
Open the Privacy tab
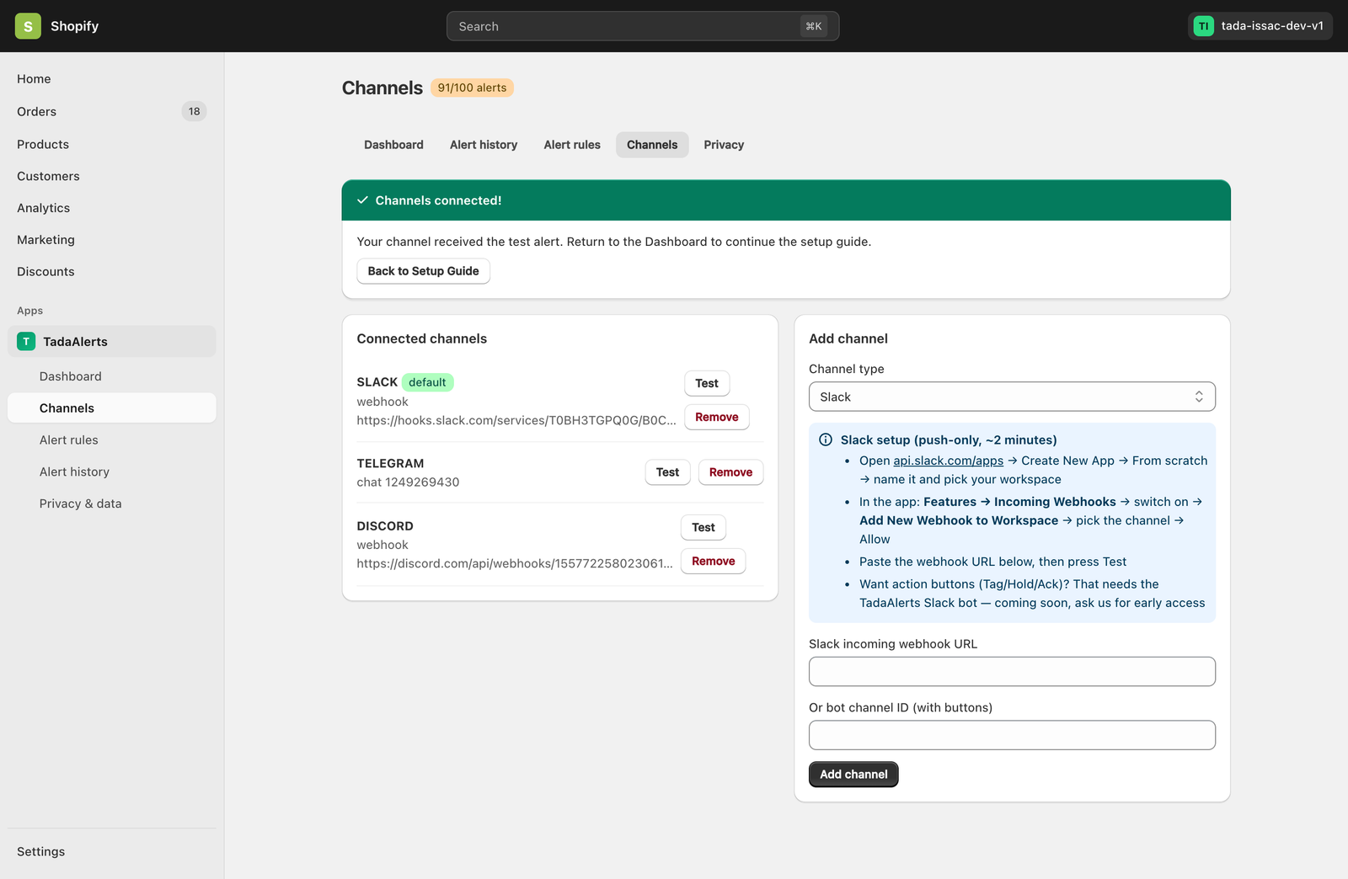pyautogui.click(x=724, y=145)
